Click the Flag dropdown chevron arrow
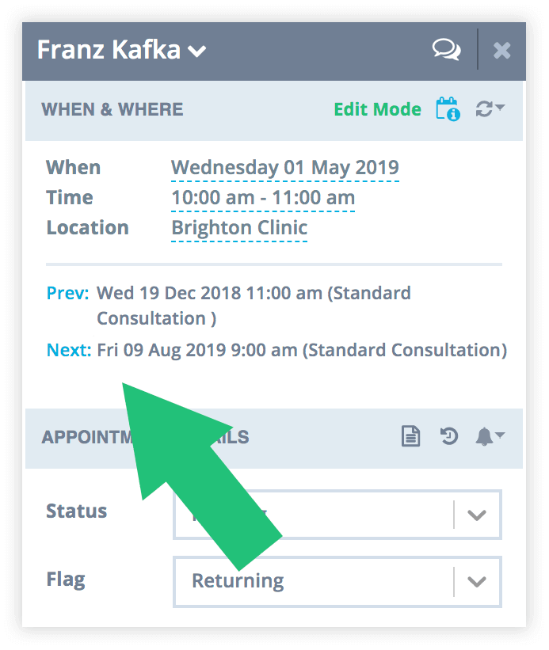The width and height of the screenshot is (549, 650). tap(477, 582)
